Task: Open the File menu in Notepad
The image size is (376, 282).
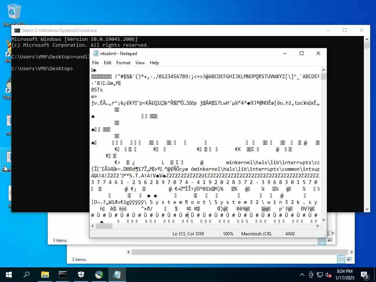Action: point(95,62)
